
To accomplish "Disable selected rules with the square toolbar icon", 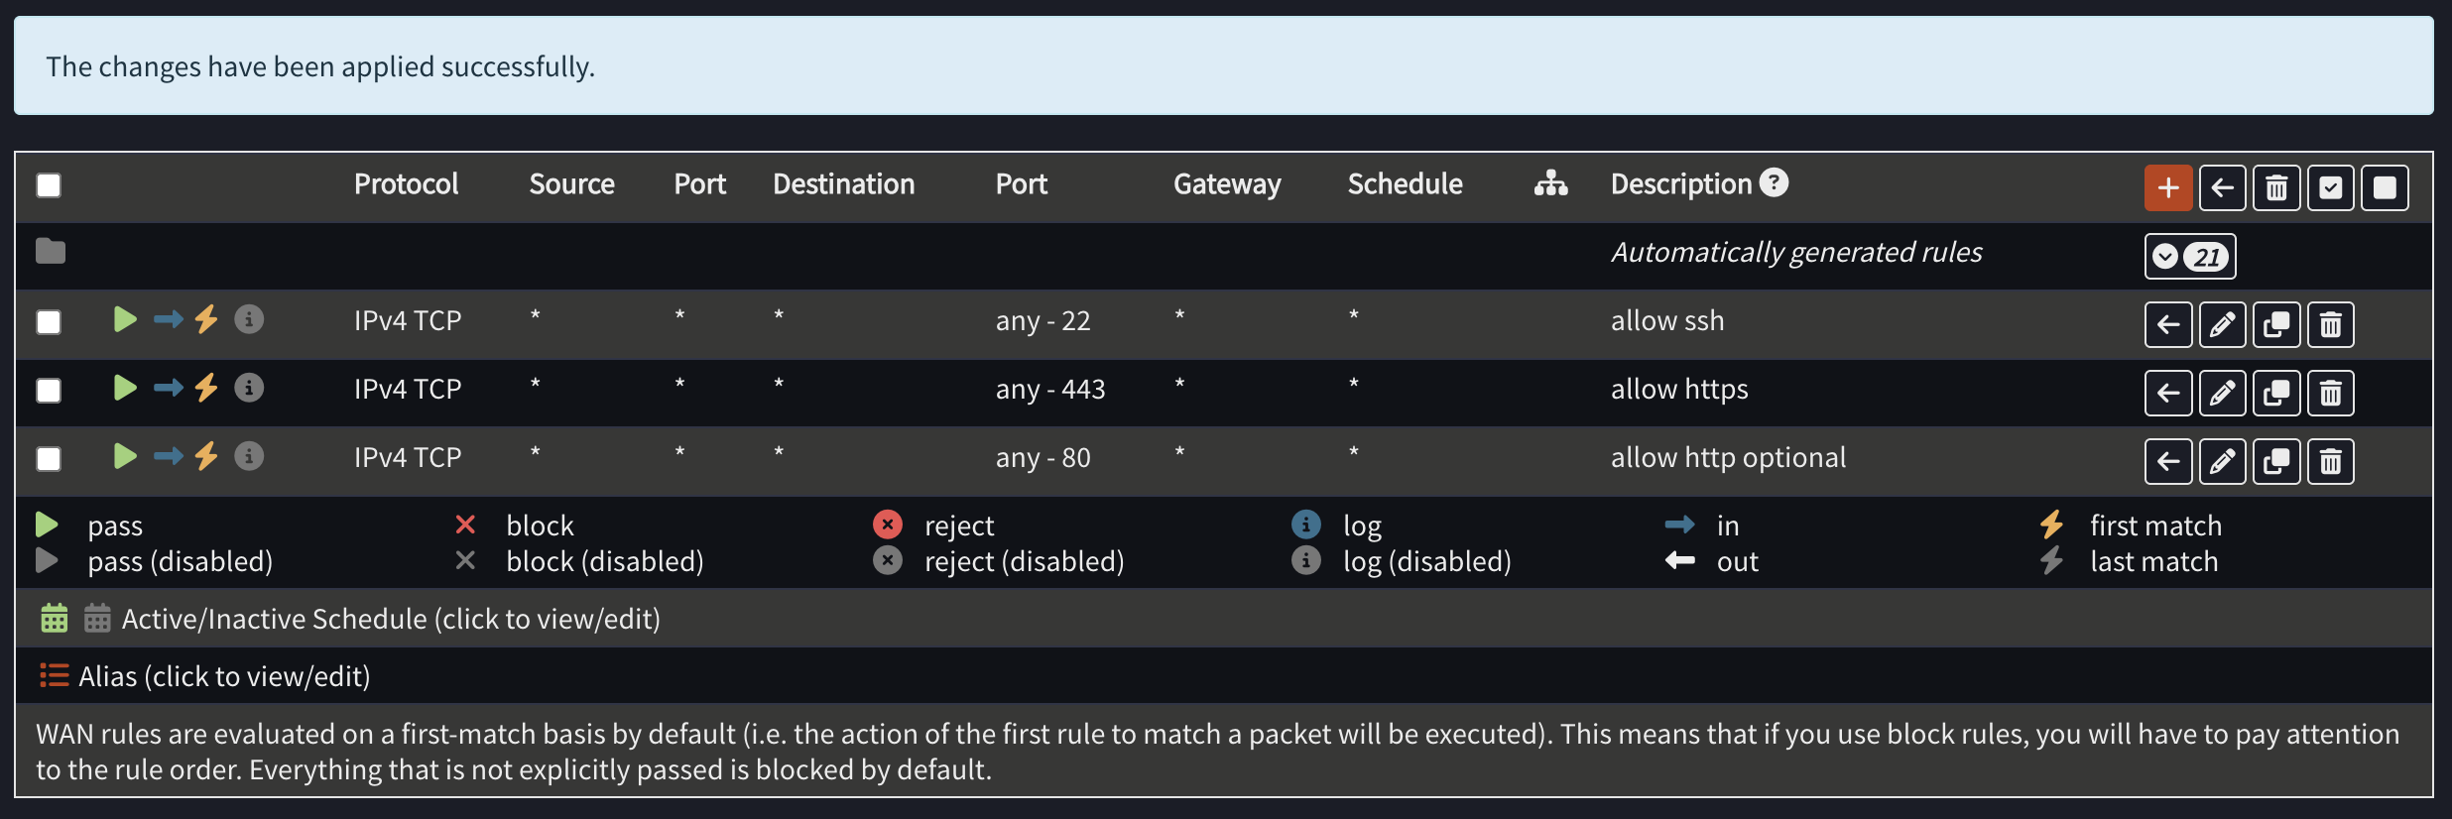I will [x=2386, y=186].
